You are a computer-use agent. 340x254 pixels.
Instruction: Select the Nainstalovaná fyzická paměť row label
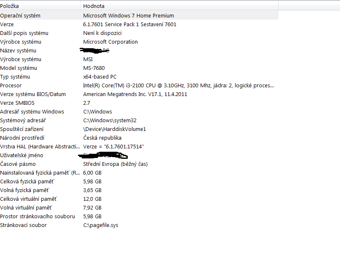40,173
